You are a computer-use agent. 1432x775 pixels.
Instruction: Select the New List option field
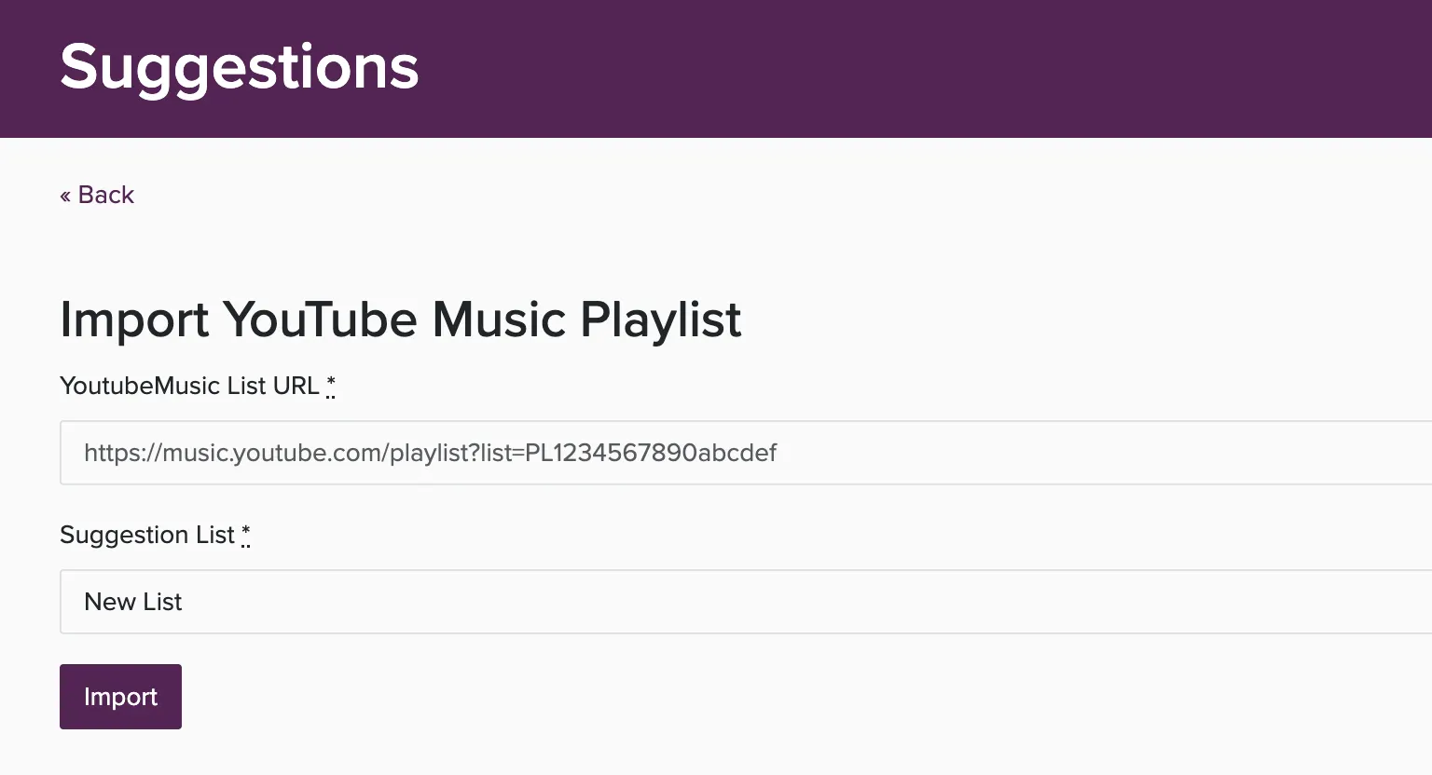[746, 602]
